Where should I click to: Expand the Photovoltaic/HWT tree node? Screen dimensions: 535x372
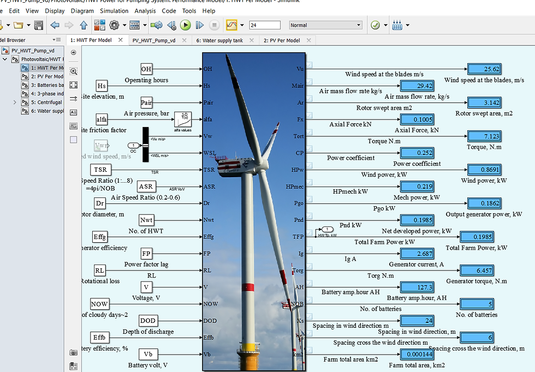pyautogui.click(x=5, y=59)
